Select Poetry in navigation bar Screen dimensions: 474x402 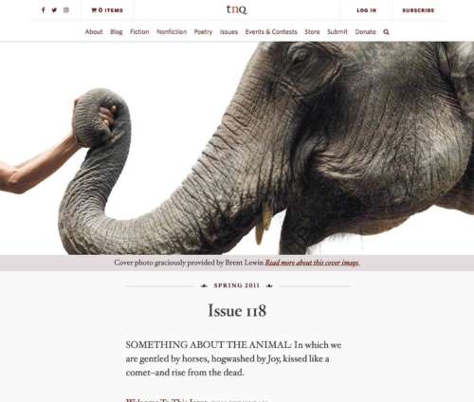[203, 32]
